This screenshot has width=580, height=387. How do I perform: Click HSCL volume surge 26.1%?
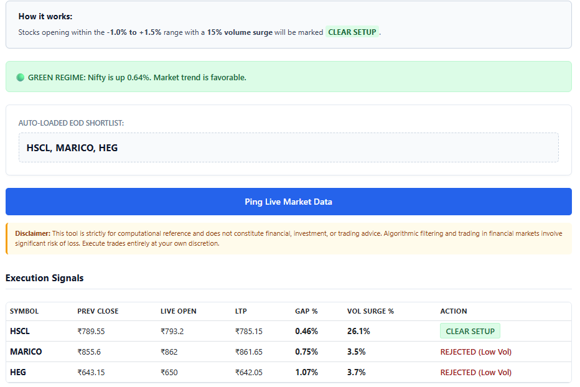click(x=358, y=331)
